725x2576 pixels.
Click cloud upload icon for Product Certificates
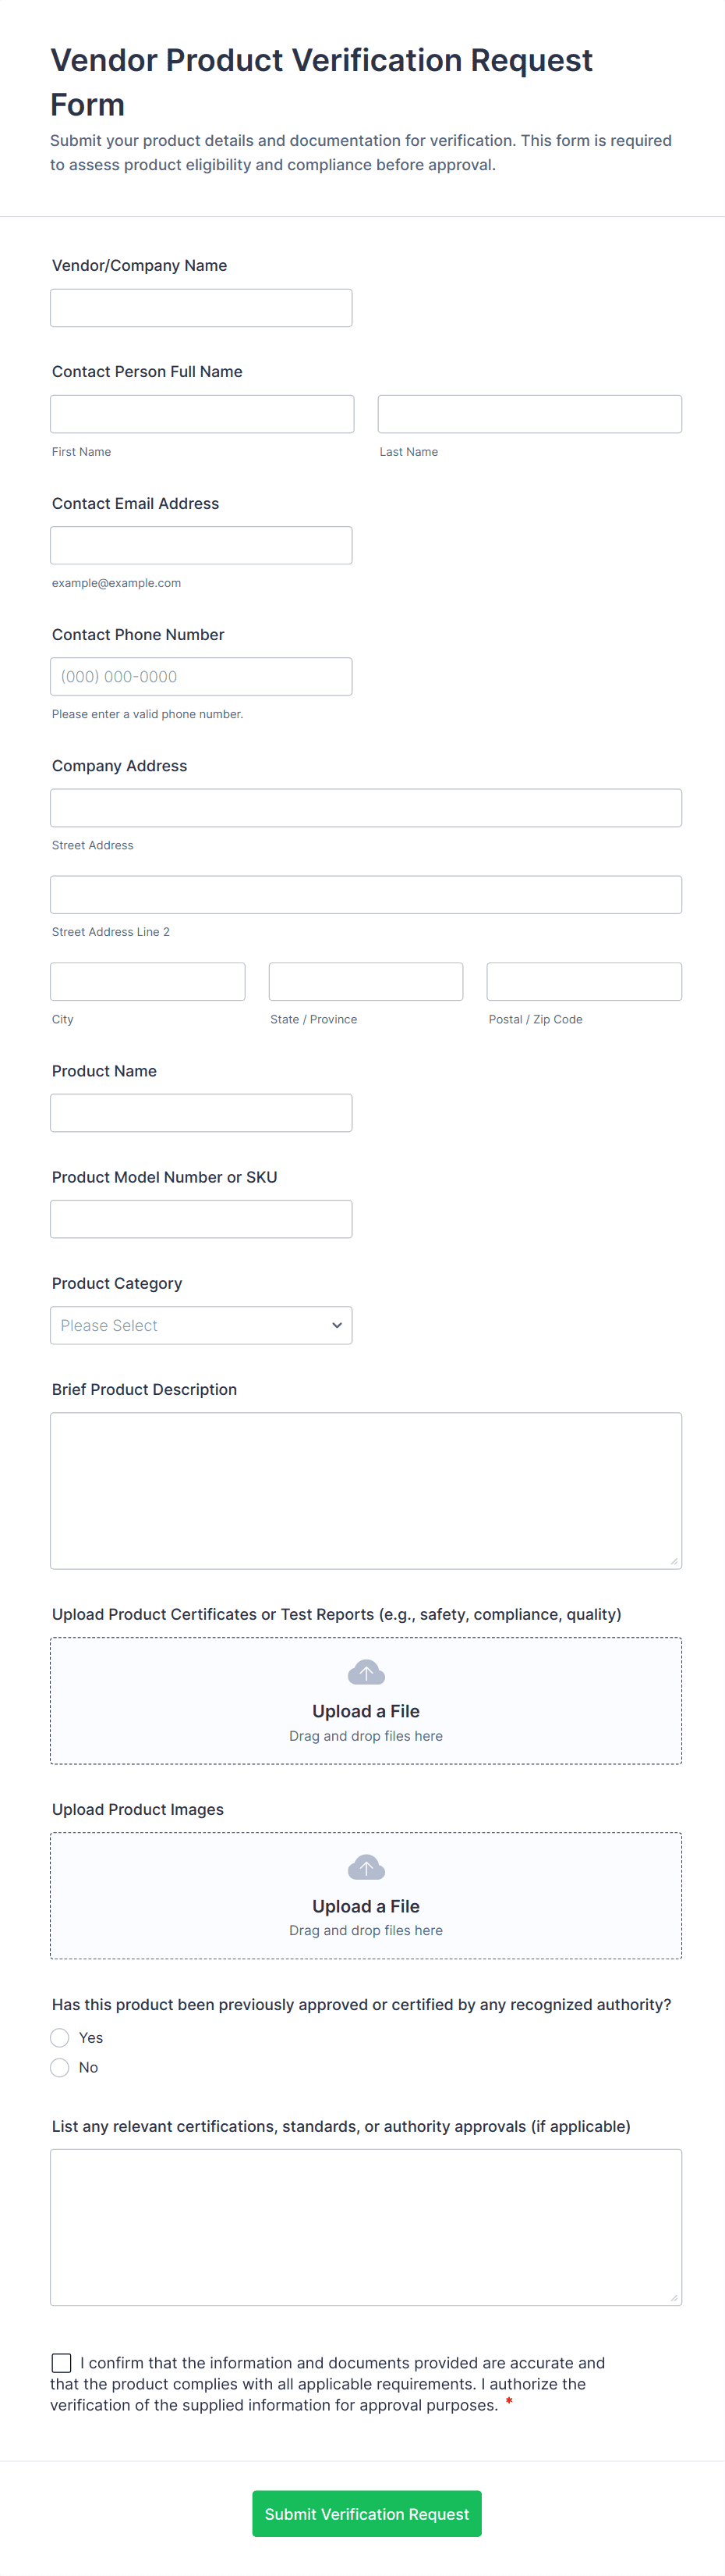[366, 1672]
